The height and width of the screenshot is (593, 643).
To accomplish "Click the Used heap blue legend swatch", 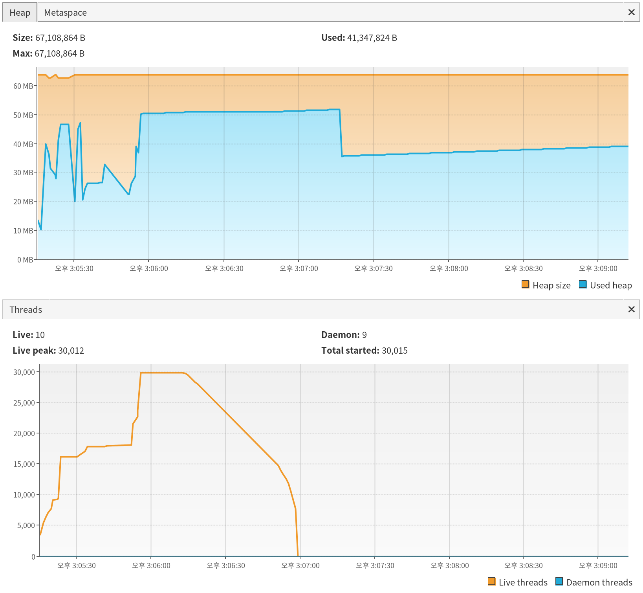I will tap(583, 285).
